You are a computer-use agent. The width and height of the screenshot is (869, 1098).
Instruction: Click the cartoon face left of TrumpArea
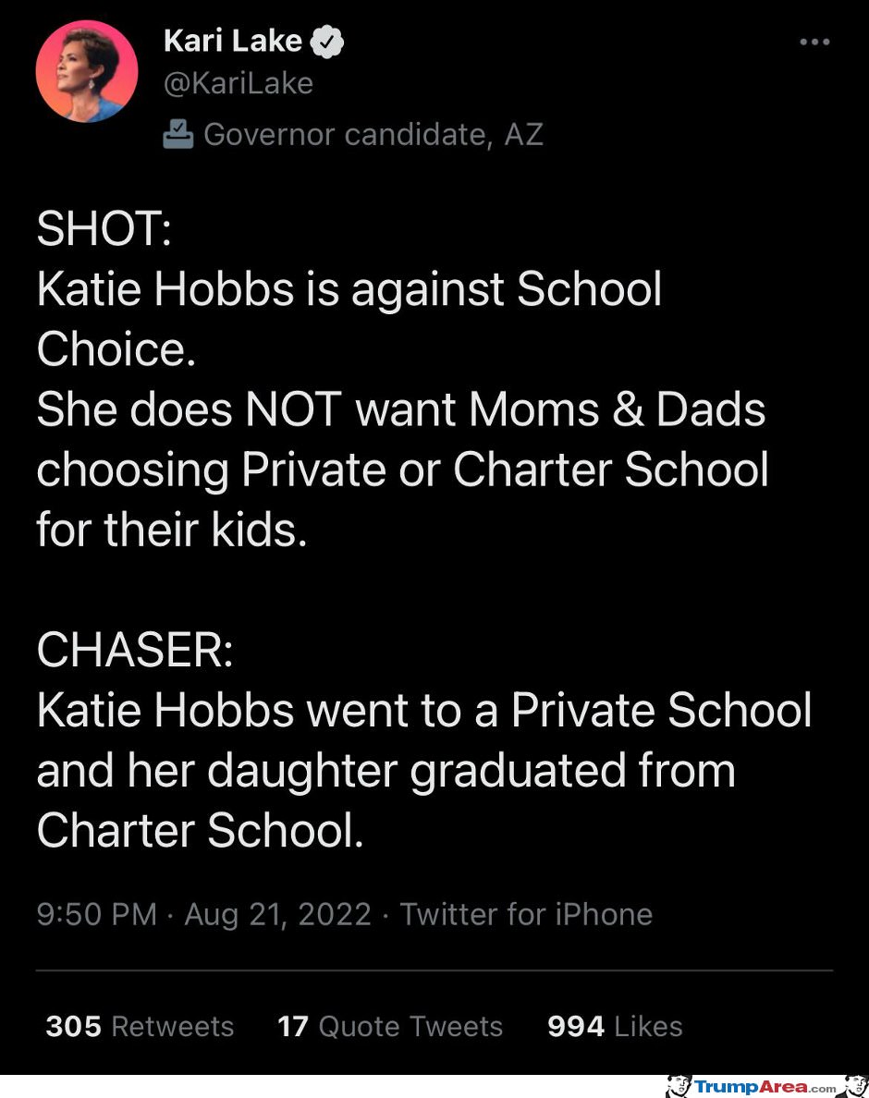tap(678, 1086)
